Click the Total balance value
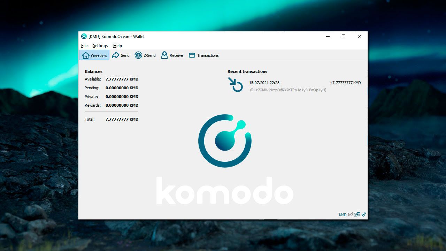The height and width of the screenshot is (251, 446). pyautogui.click(x=122, y=119)
